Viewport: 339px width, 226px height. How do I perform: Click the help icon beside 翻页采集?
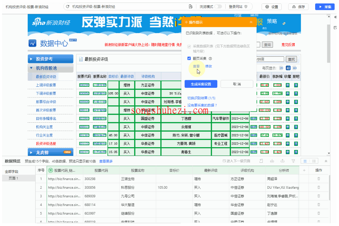pos(210,58)
